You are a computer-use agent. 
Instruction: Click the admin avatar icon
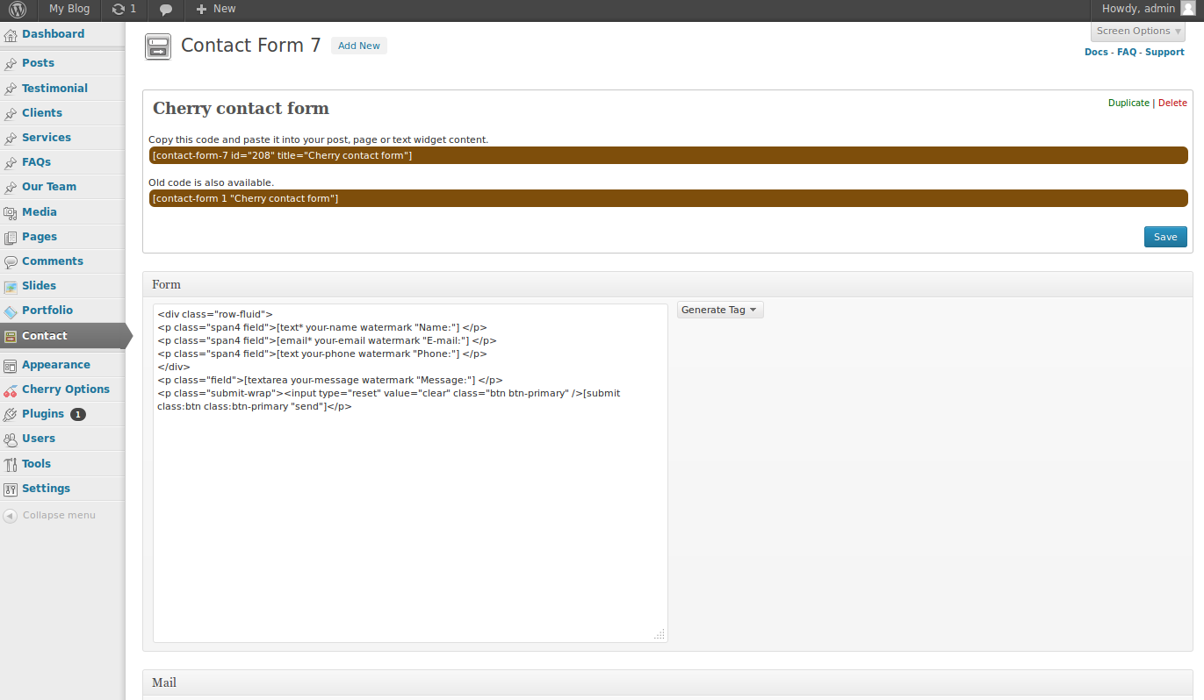coord(1187,9)
